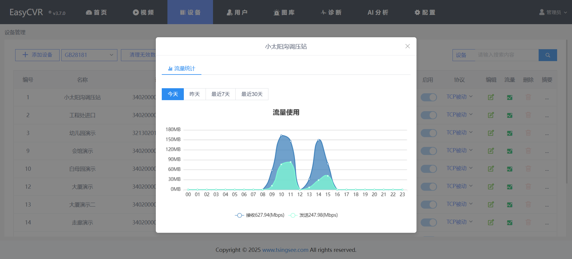Viewport: 572px width, 259px height.
Task: Click edit icon in 大厦演示 row
Action: 491,187
